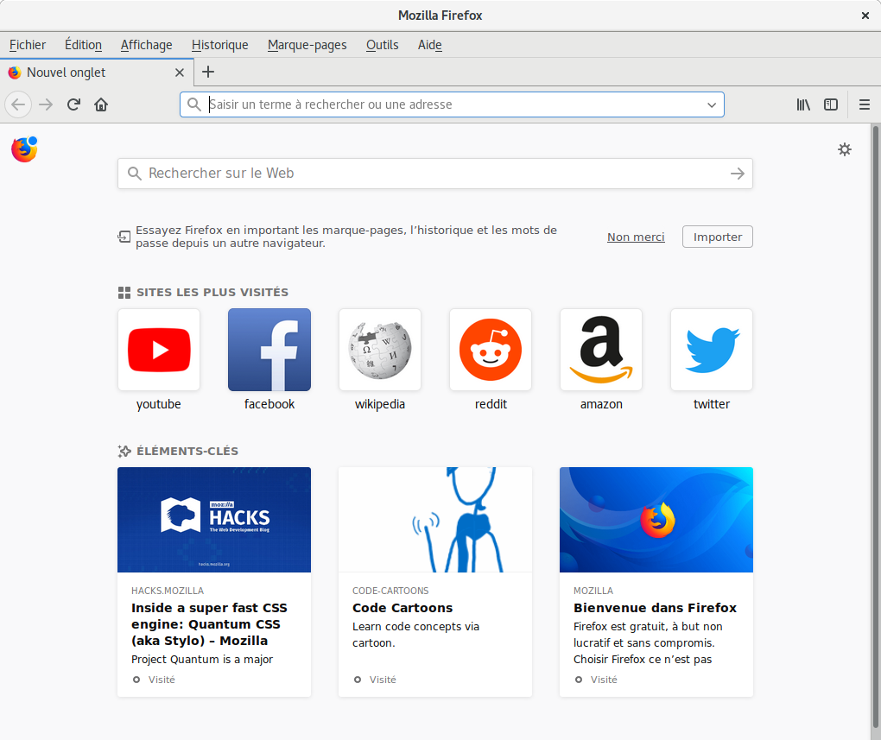Click magnifier icon in the address bar
This screenshot has height=740, width=881.
pos(193,104)
